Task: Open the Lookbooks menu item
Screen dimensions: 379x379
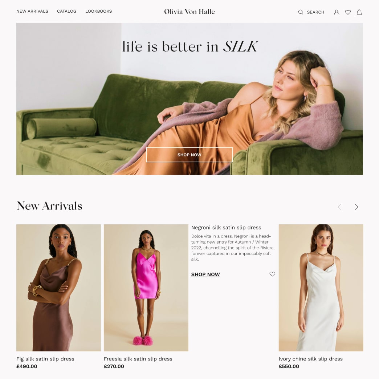Action: (98, 11)
